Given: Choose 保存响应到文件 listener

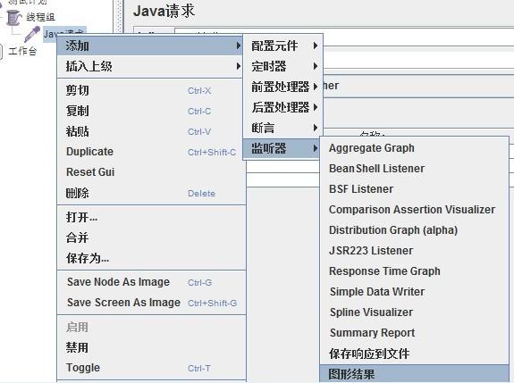Looking at the screenshot, I should pos(415,354).
